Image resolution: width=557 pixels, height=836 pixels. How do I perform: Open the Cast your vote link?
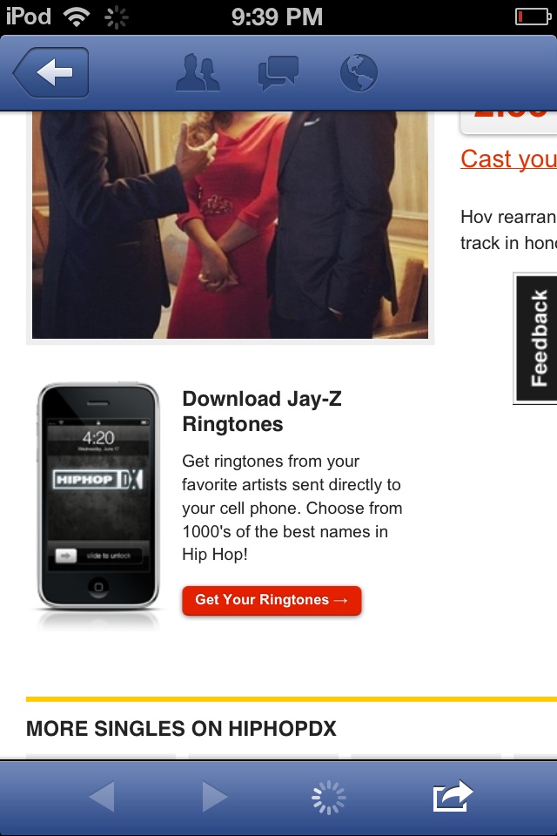[508, 158]
